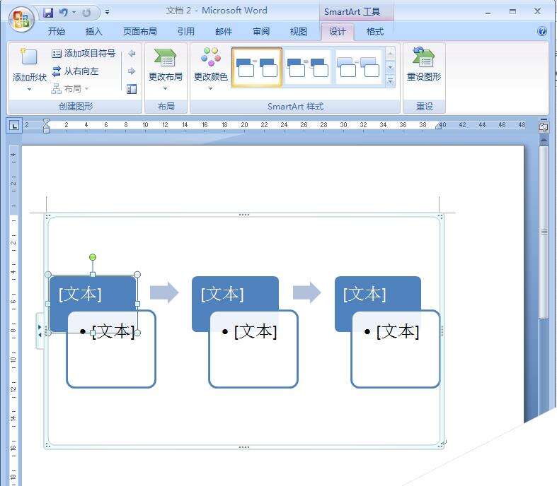The height and width of the screenshot is (486, 557).
Task: Click the scroll-up arrow of the scrollbar
Action: [x=544, y=140]
